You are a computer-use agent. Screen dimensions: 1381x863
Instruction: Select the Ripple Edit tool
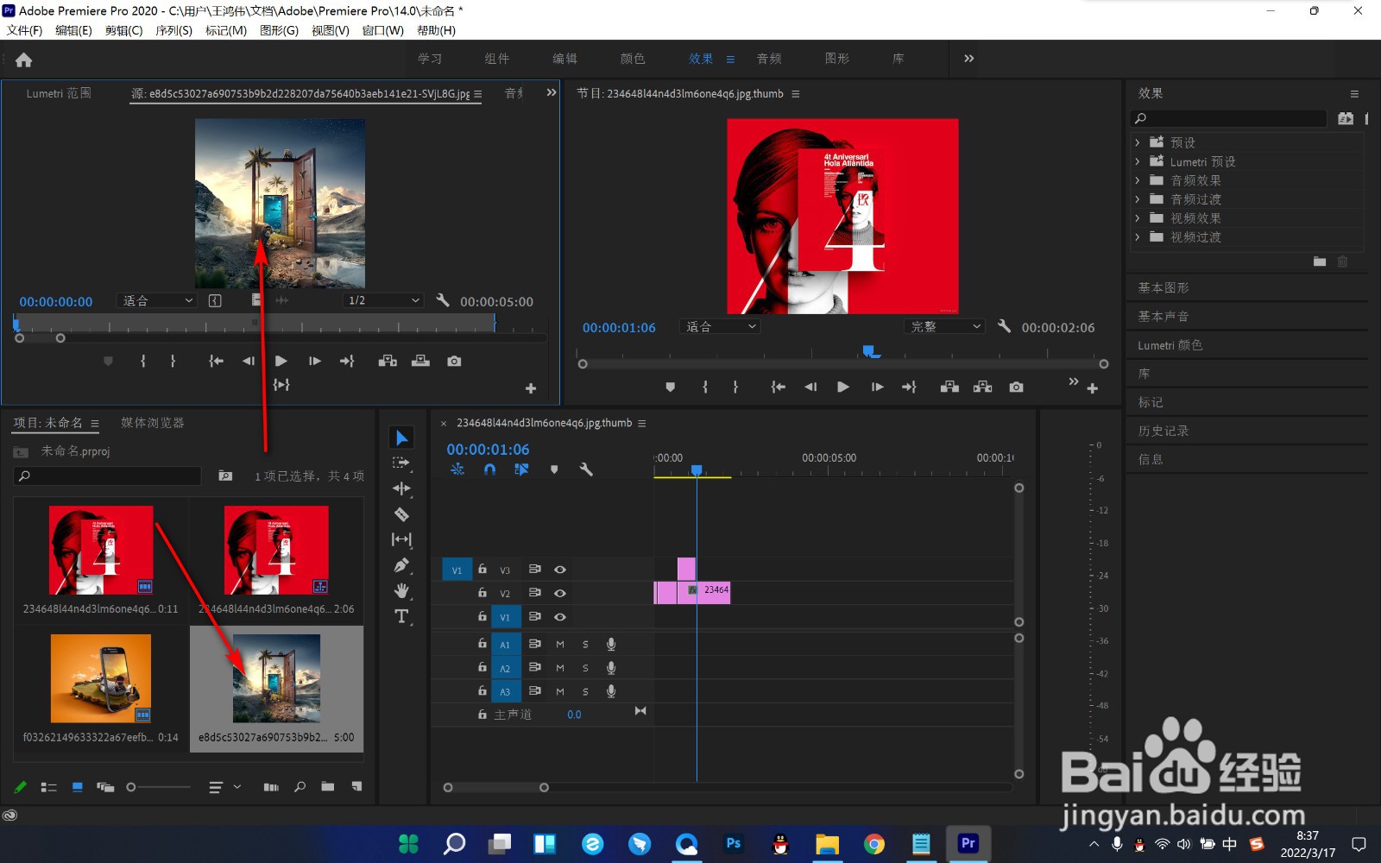tap(401, 488)
